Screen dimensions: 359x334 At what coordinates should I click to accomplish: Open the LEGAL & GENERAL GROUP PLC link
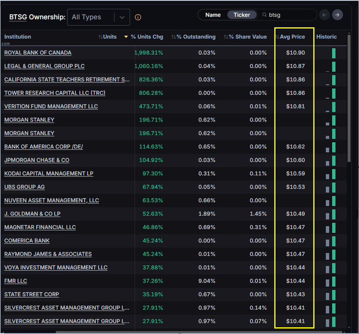[44, 66]
